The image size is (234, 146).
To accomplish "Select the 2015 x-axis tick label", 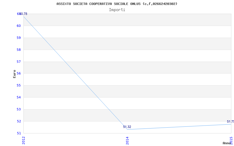I will (231, 140).
